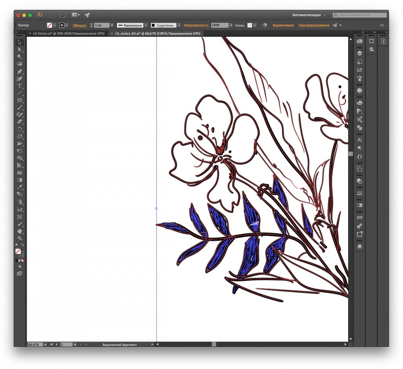Select the Type tool
Image resolution: width=403 pixels, height=369 pixels.
(x=19, y=86)
